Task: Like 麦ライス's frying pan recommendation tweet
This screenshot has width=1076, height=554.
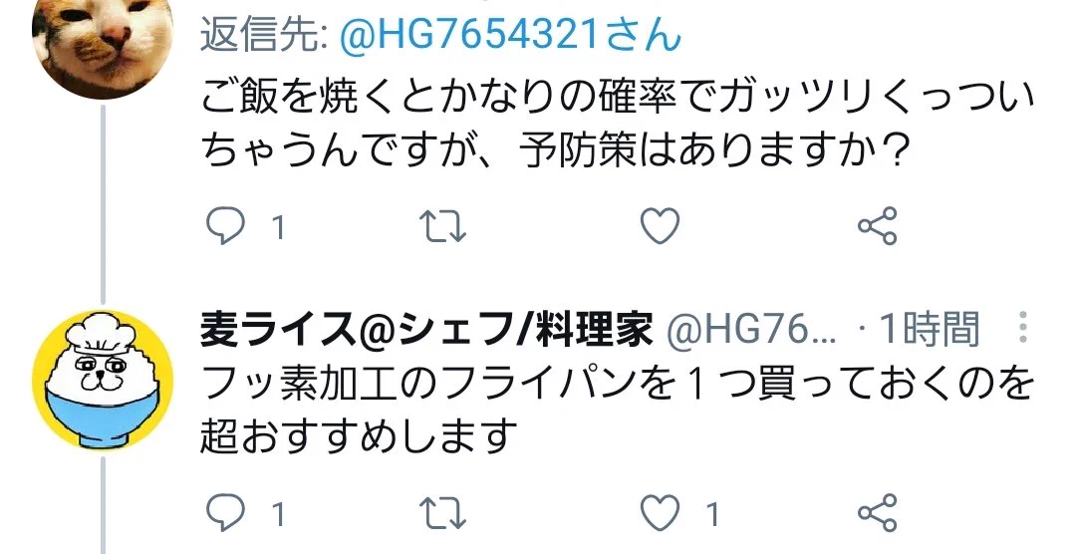Action: [661, 513]
